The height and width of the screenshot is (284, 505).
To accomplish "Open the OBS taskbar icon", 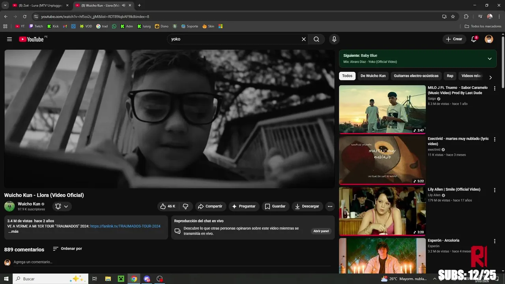I will [160, 279].
